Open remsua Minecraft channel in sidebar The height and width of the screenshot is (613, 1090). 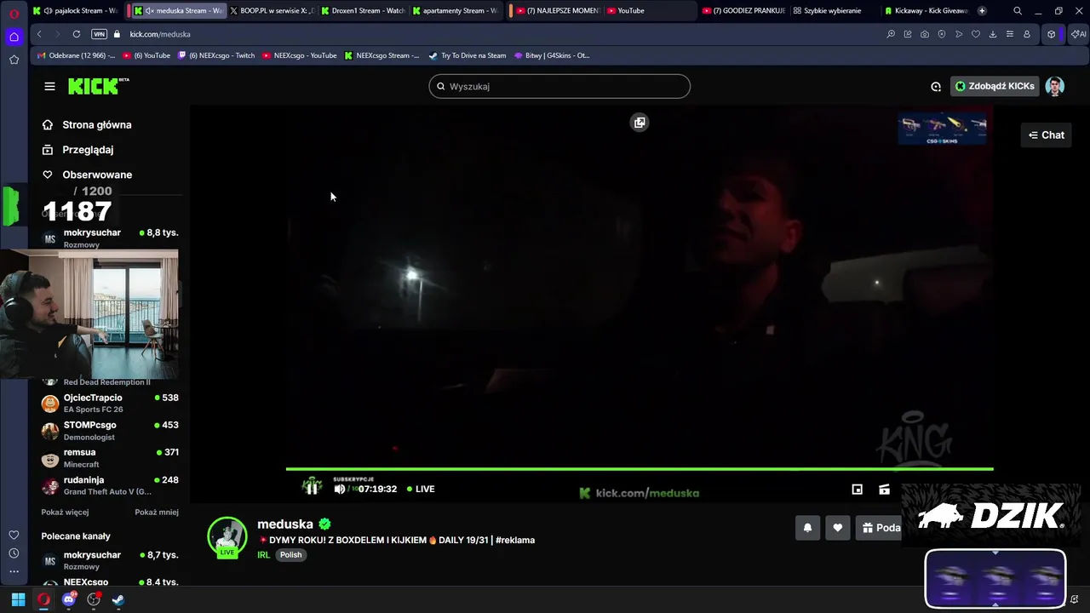[110, 457]
